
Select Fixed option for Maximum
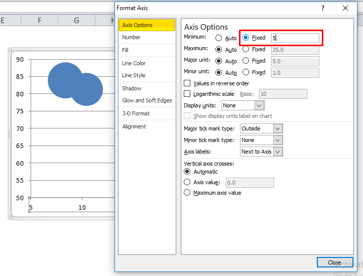246,49
